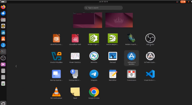
Task: Open Telegram
Action: [94, 75]
